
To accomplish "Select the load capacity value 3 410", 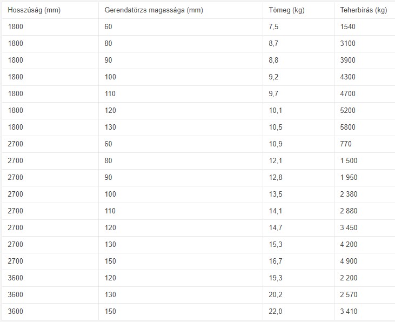I will [349, 311].
